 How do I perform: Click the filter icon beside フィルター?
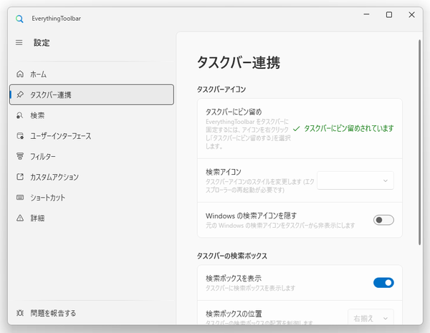[20, 156]
